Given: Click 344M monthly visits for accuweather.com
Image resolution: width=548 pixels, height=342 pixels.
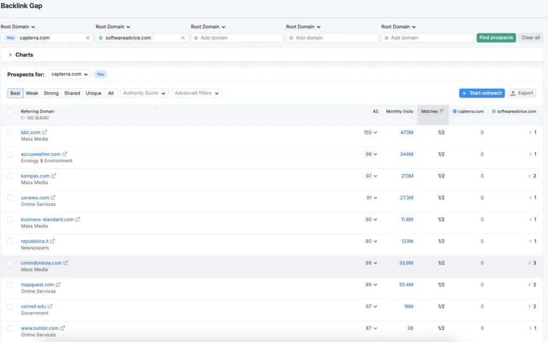Looking at the screenshot, I should pyautogui.click(x=407, y=154).
